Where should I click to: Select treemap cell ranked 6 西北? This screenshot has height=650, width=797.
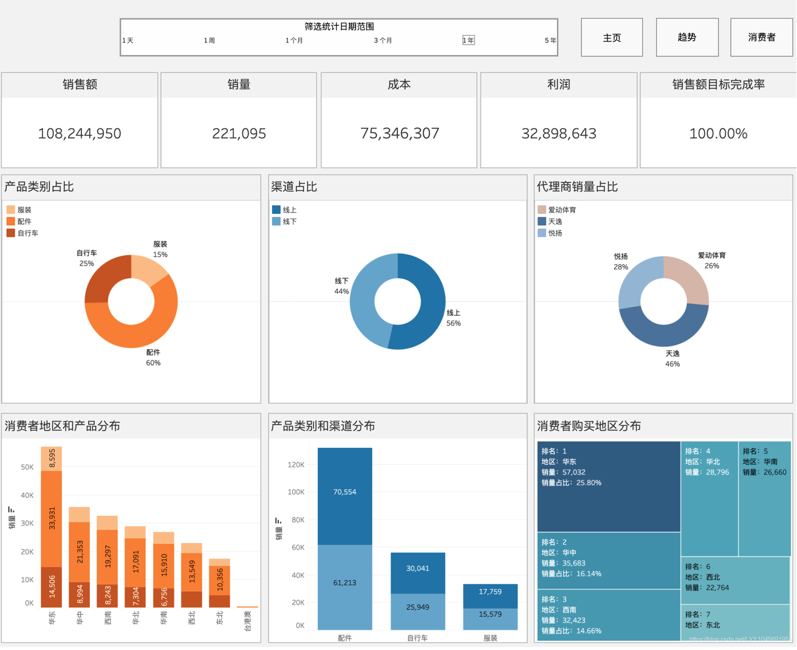pyautogui.click(x=736, y=580)
